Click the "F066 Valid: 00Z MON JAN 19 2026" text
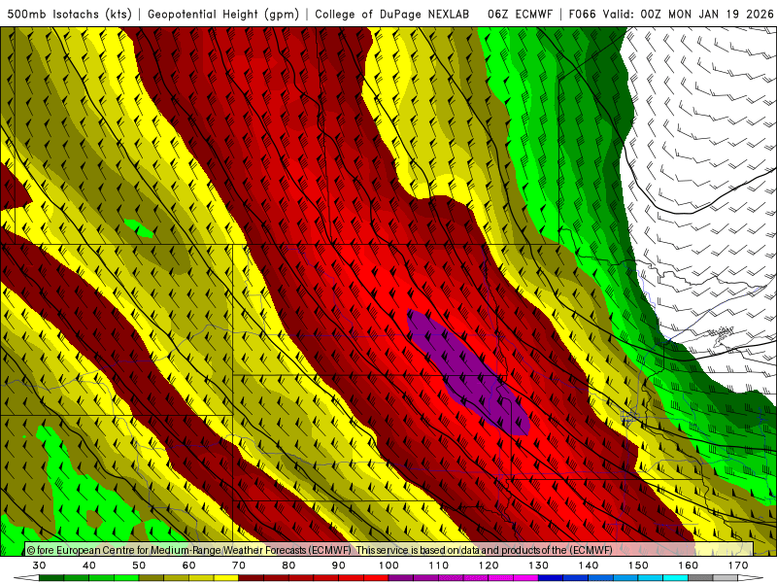The width and height of the screenshot is (777, 583). (671, 14)
